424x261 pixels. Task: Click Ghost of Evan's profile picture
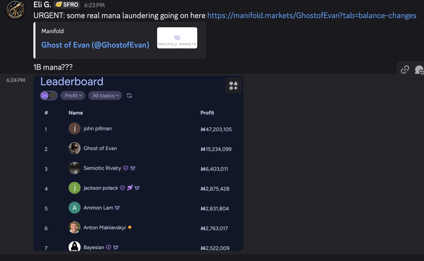(x=75, y=148)
